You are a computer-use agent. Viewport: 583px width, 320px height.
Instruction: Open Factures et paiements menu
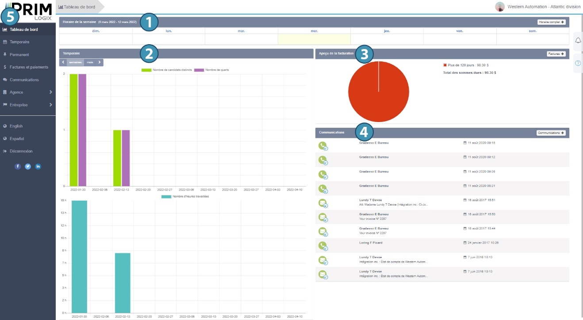pyautogui.click(x=29, y=67)
